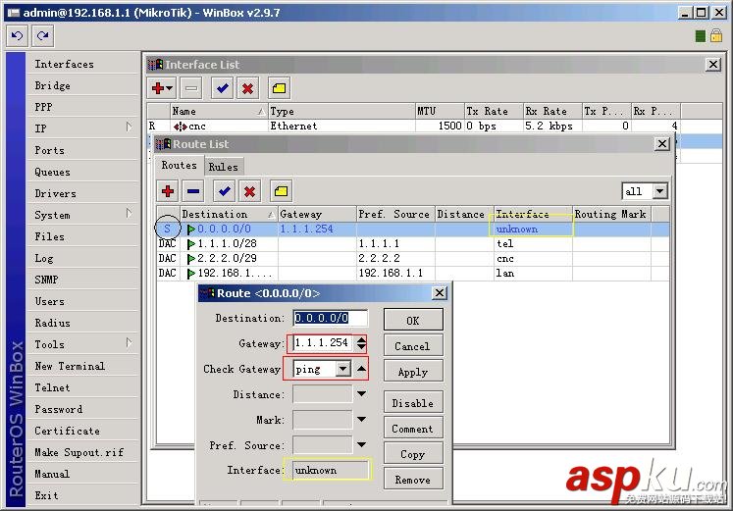Viewport: 733px width, 511px height.
Task: Click the green connection status indicator
Action: 701,36
